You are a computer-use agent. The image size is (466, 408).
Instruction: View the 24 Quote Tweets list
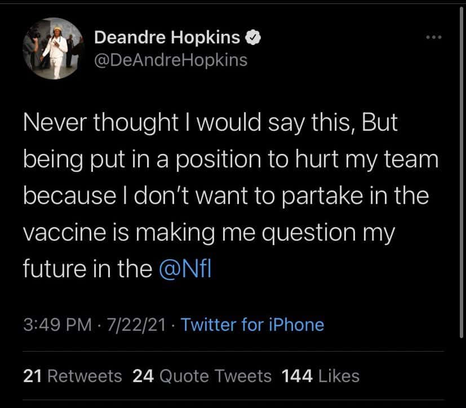(202, 376)
